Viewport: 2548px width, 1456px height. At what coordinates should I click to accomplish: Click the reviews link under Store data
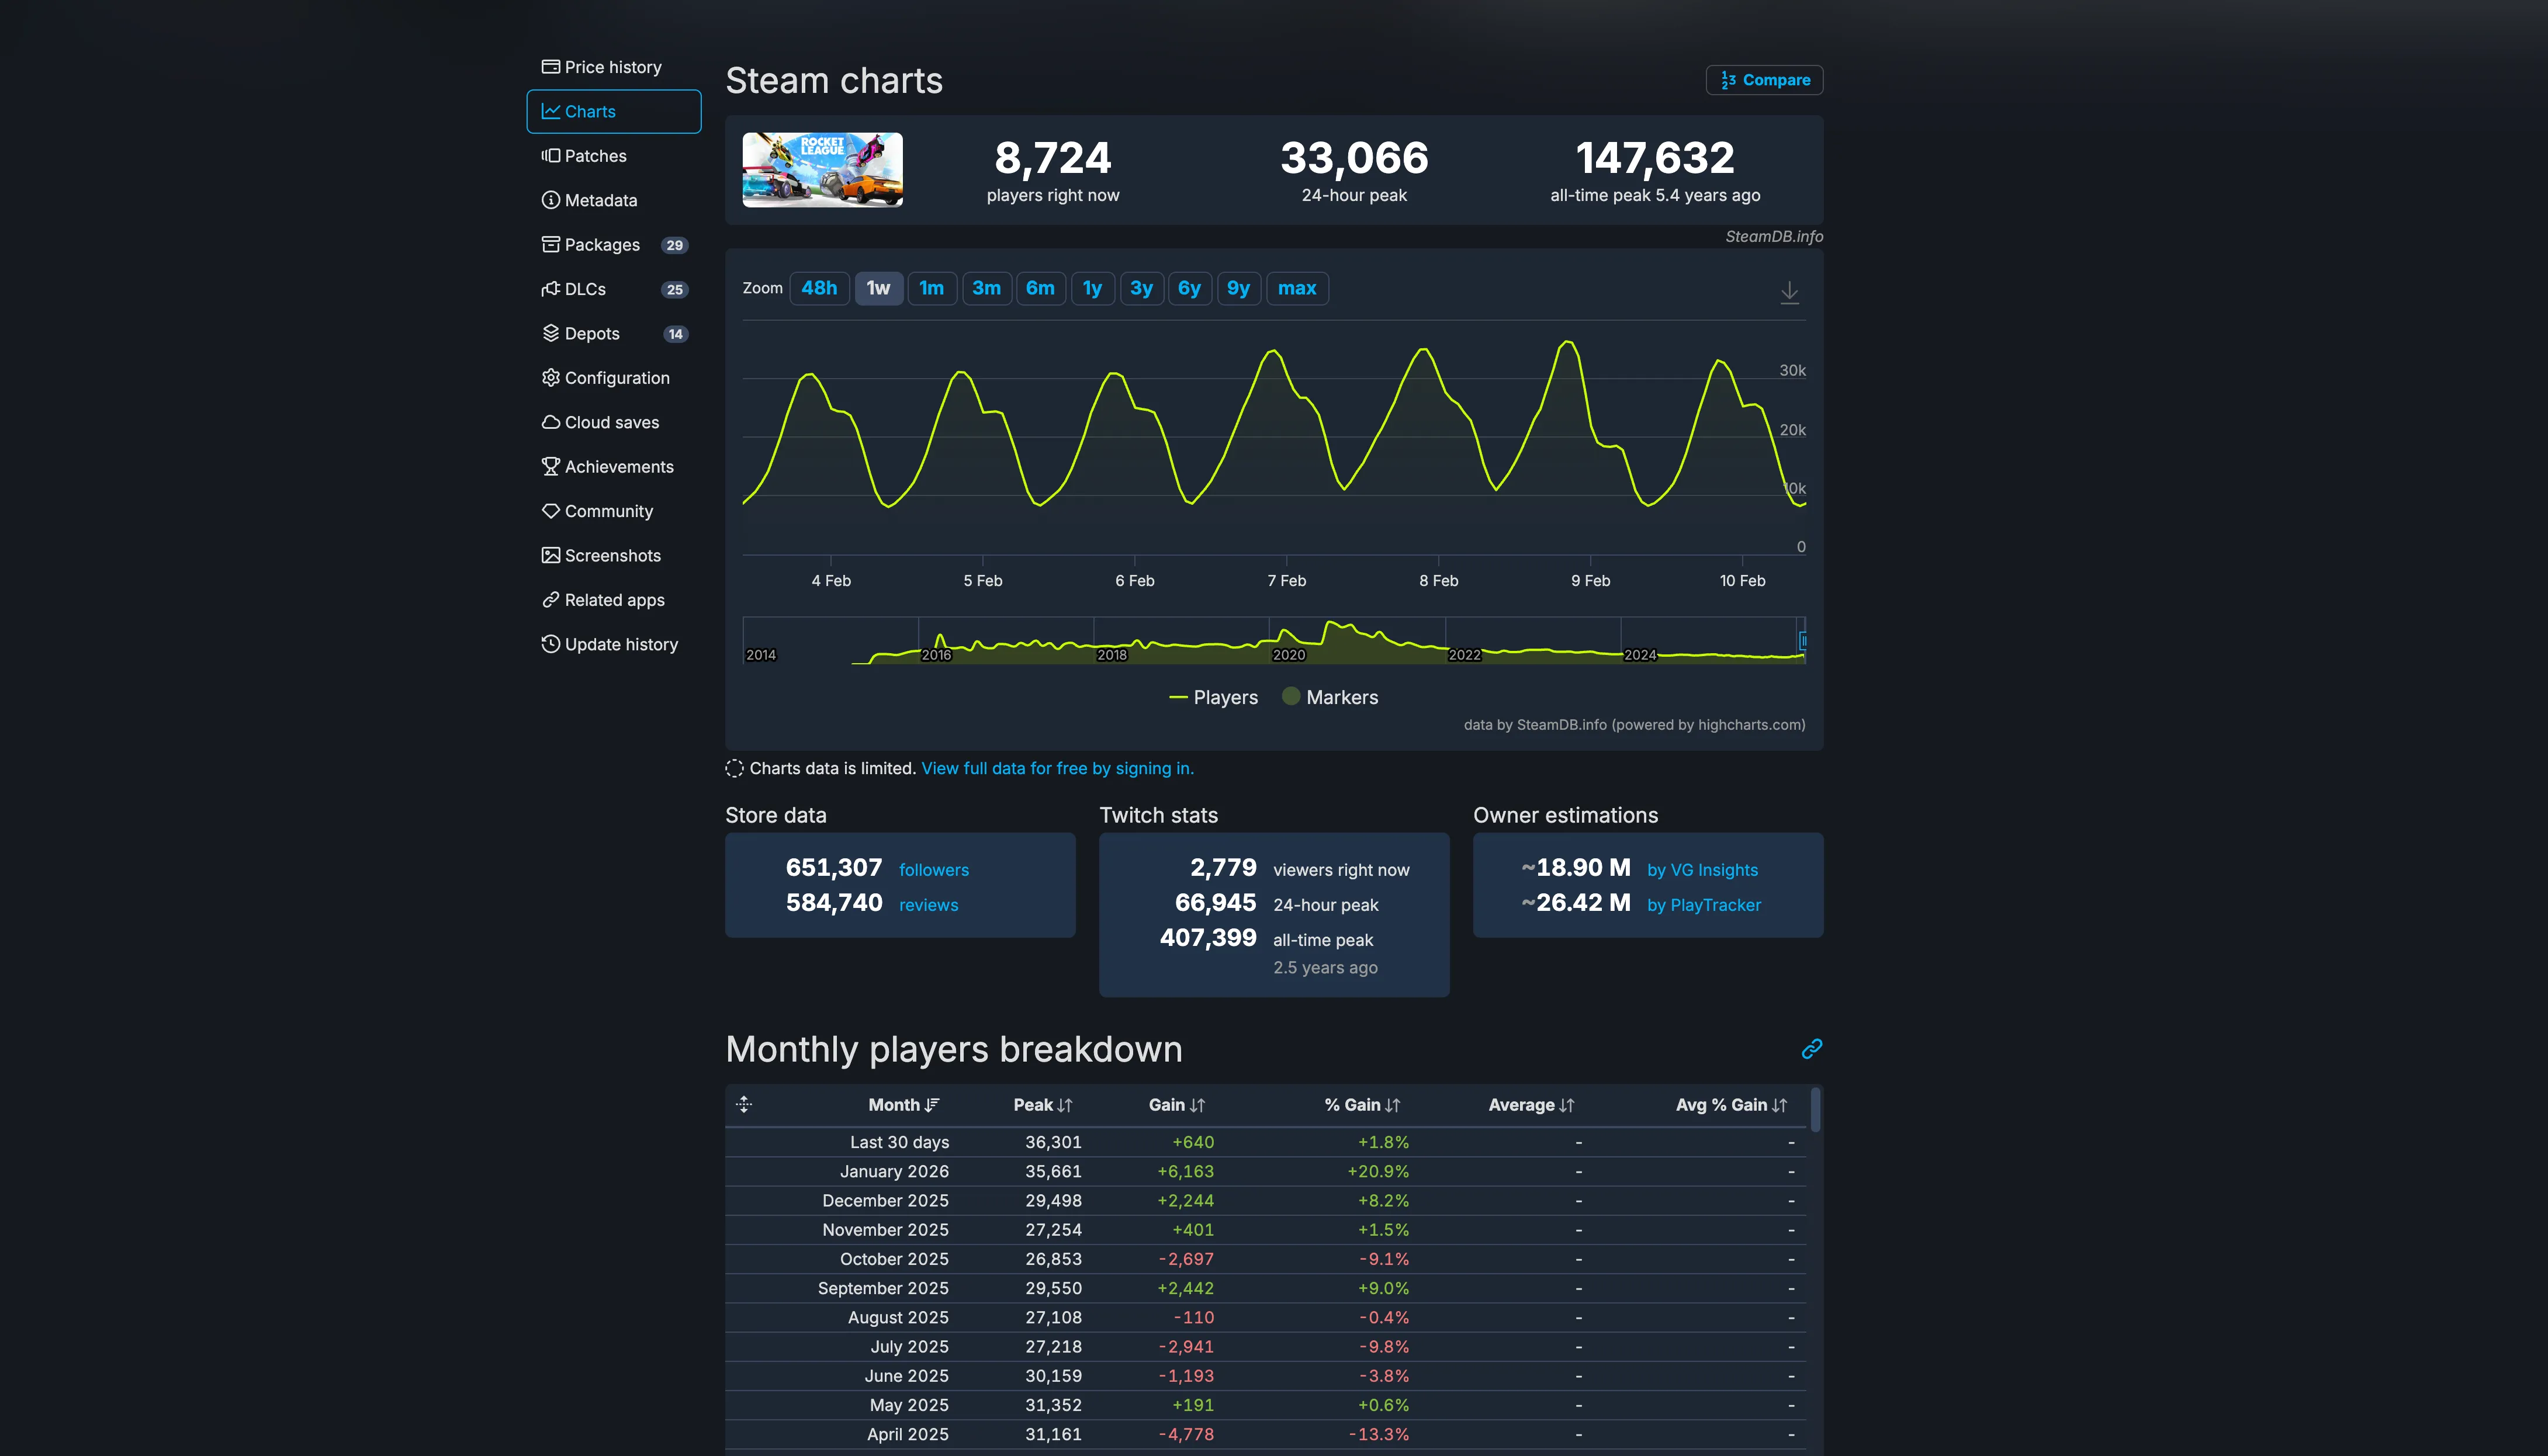(928, 904)
